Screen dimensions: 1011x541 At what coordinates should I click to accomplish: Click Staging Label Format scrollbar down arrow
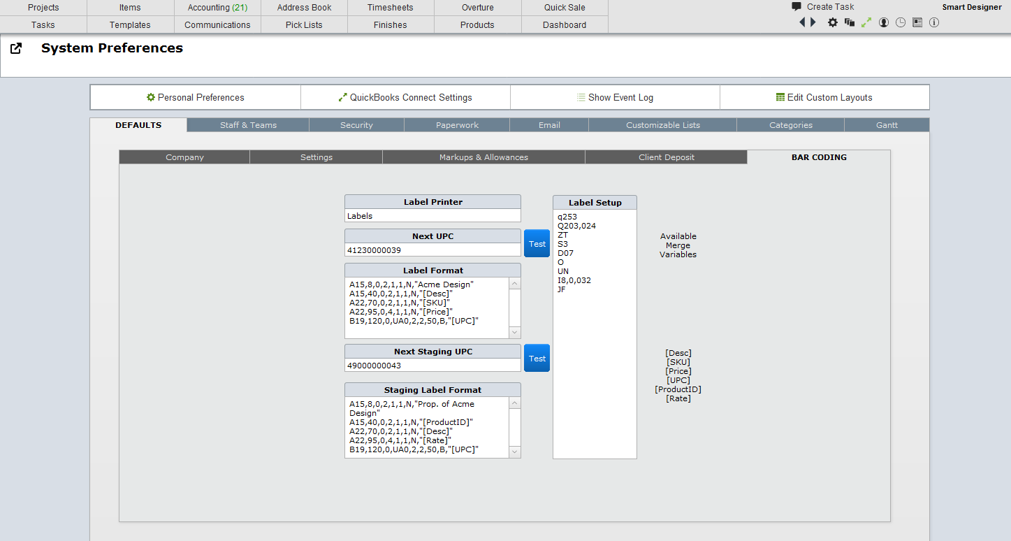pyautogui.click(x=515, y=452)
